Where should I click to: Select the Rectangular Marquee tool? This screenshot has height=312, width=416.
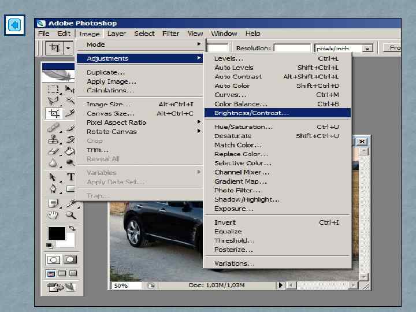(53, 90)
